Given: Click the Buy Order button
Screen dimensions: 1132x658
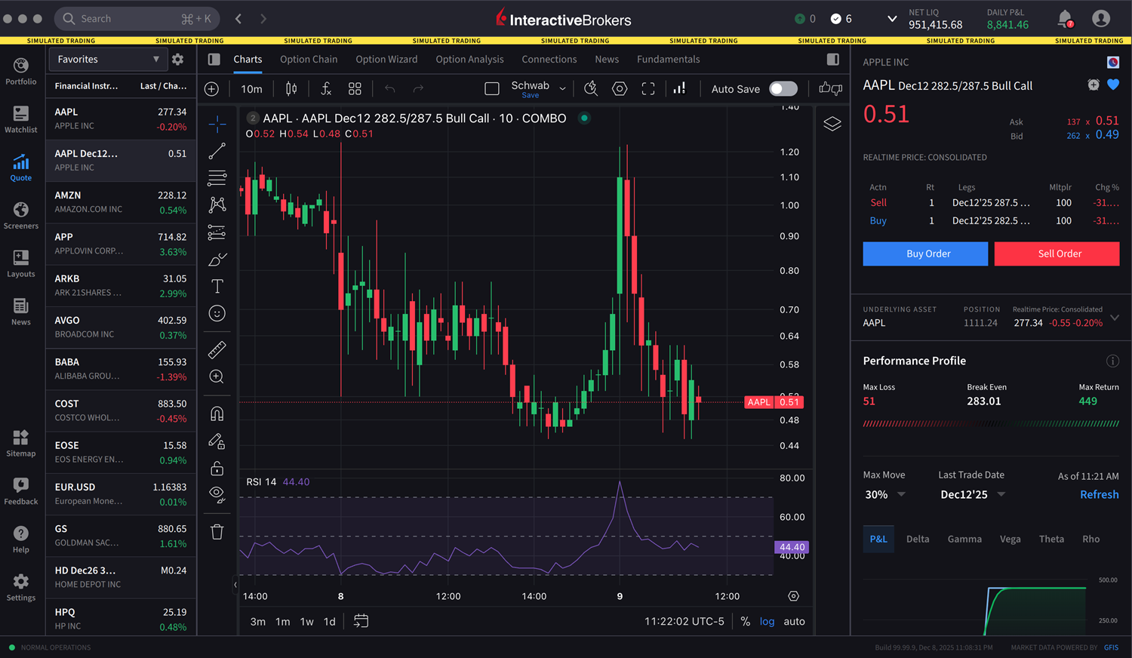Looking at the screenshot, I should (925, 254).
